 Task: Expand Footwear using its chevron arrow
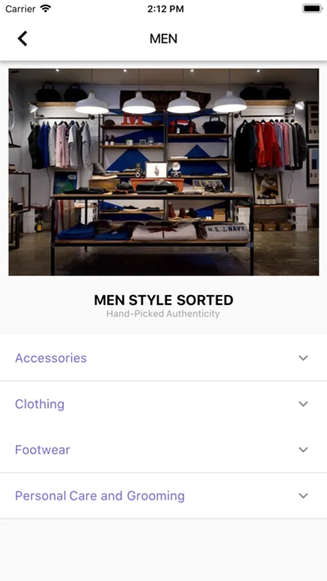pyautogui.click(x=303, y=450)
